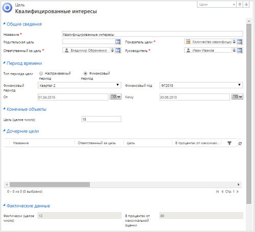Click the Количество квалифици... metric link
This screenshot has height=232, width=255.
tap(212, 42)
